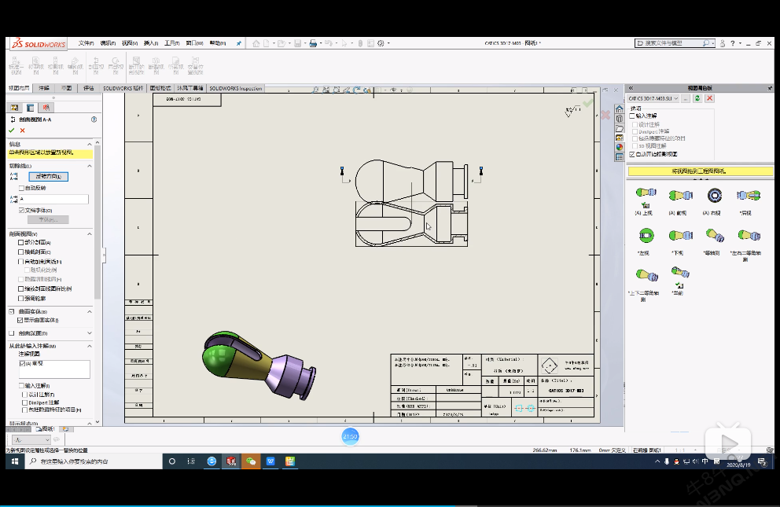Viewport: 780px width, 507px height.
Task: Click the add sheet button beside 图纸1
Action: (x=66, y=429)
